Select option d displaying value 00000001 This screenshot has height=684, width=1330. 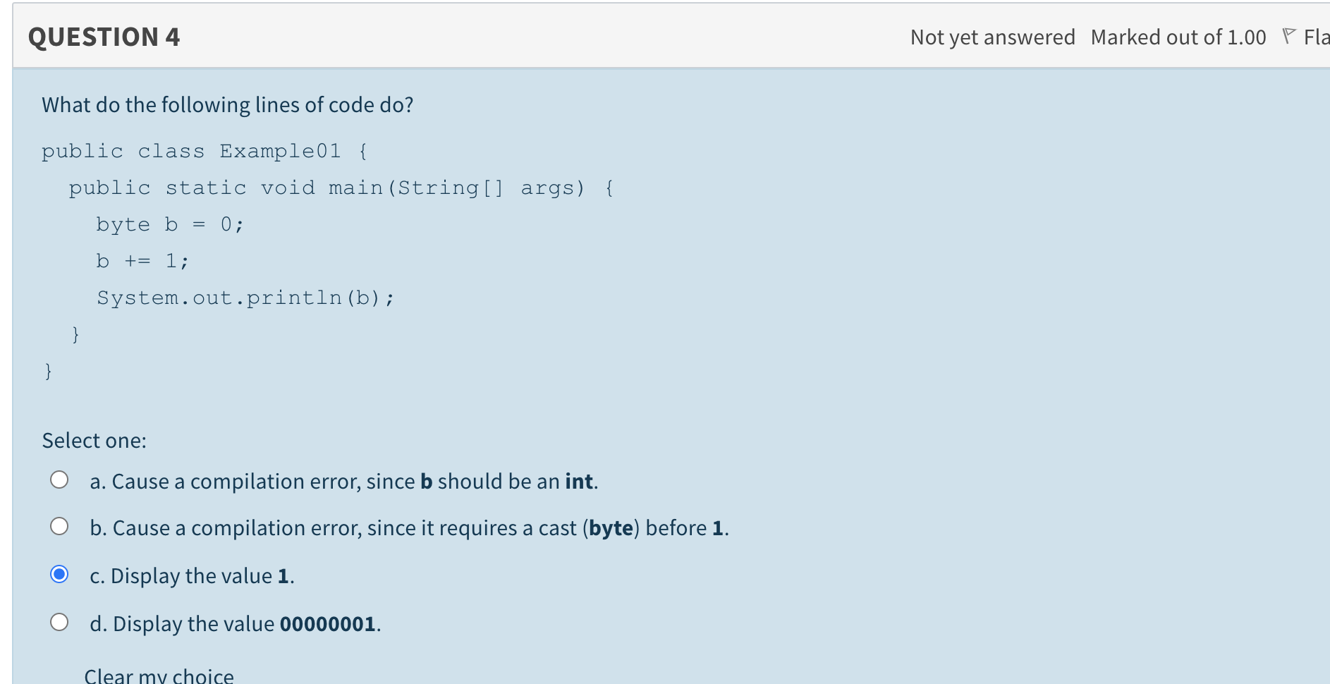pos(60,621)
